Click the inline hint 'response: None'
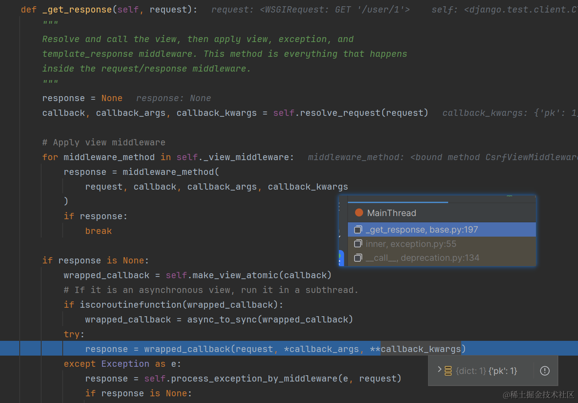The image size is (578, 403). pyautogui.click(x=173, y=98)
